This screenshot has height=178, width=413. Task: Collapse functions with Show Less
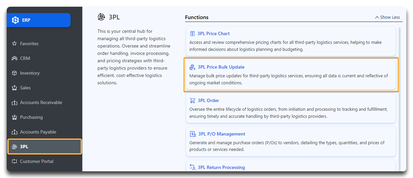pos(387,17)
